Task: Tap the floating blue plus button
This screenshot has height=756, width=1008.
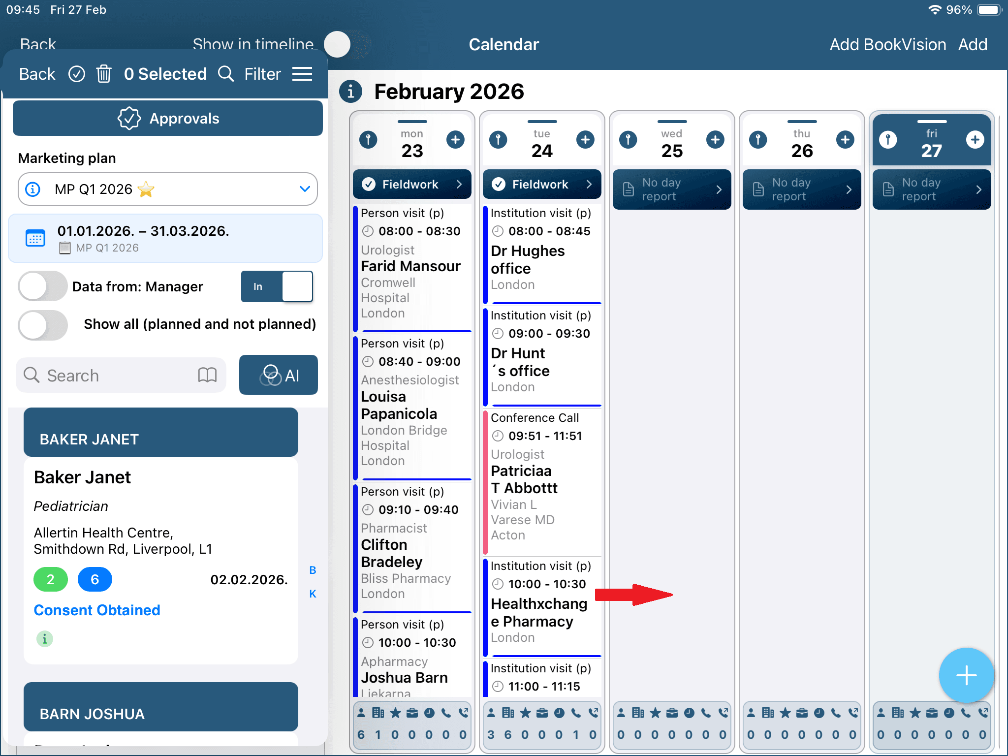Action: pyautogui.click(x=966, y=675)
